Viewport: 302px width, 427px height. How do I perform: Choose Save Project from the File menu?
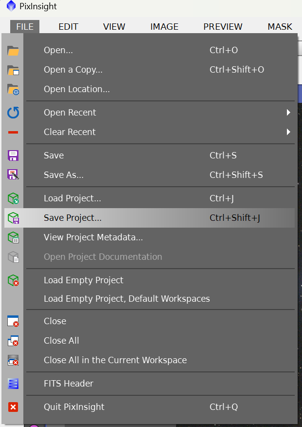pos(72,218)
